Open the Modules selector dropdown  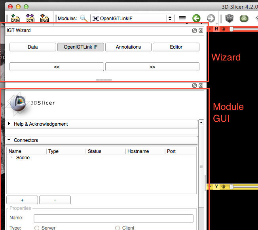[x=132, y=18]
